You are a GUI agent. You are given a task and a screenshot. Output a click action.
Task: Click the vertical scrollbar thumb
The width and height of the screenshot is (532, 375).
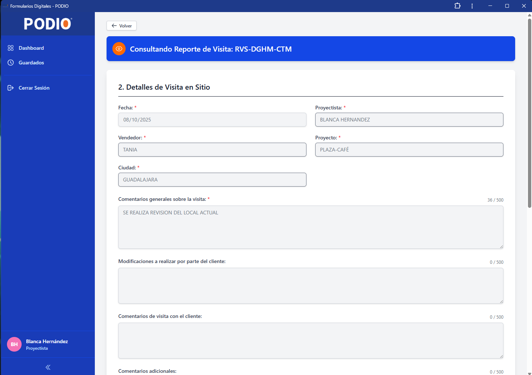click(529, 113)
